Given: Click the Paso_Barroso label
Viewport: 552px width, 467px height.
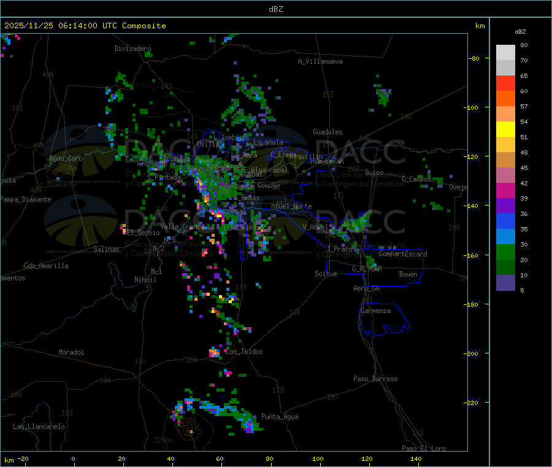Looking at the screenshot, I should (x=375, y=379).
